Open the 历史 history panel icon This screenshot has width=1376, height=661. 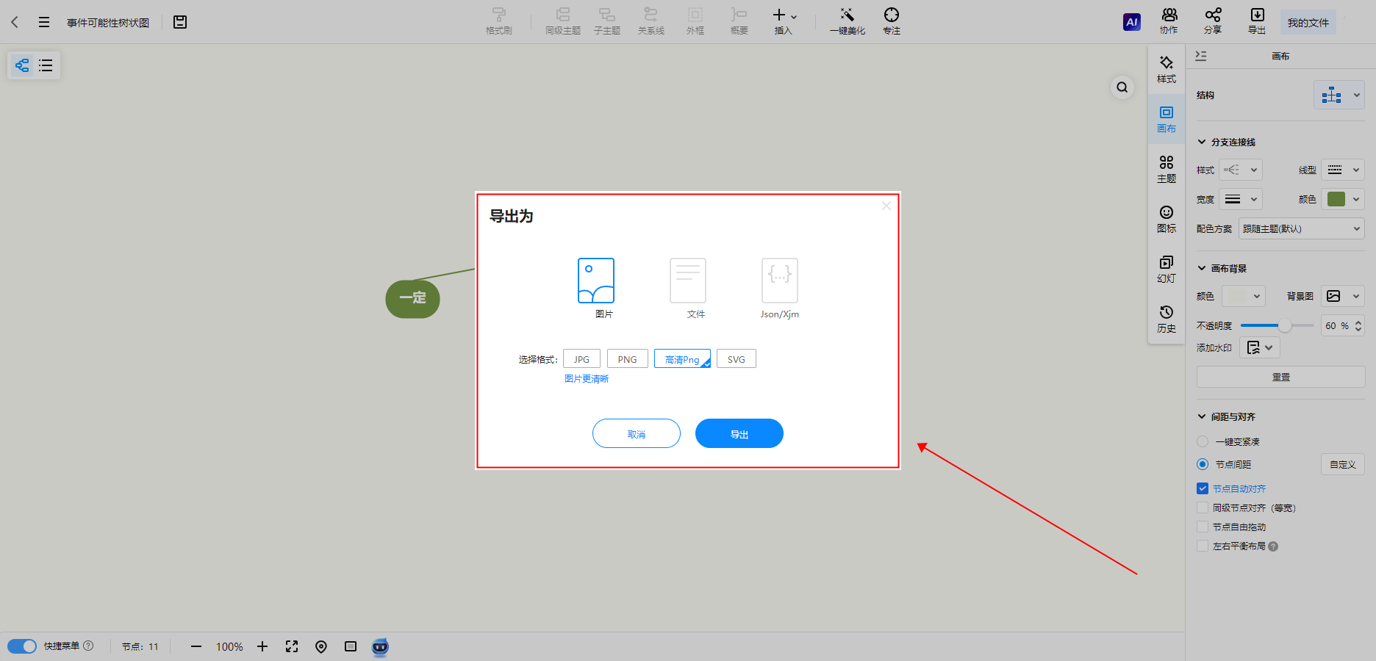pos(1166,319)
